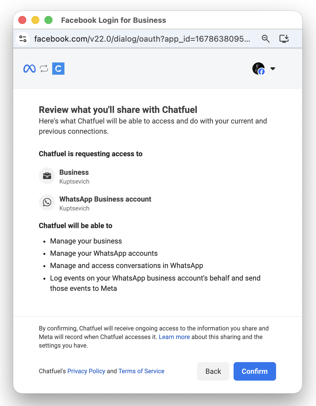This screenshot has height=406, width=316.
Task: Click 'Chatfuel will be able to' heading
Action: [76, 226]
